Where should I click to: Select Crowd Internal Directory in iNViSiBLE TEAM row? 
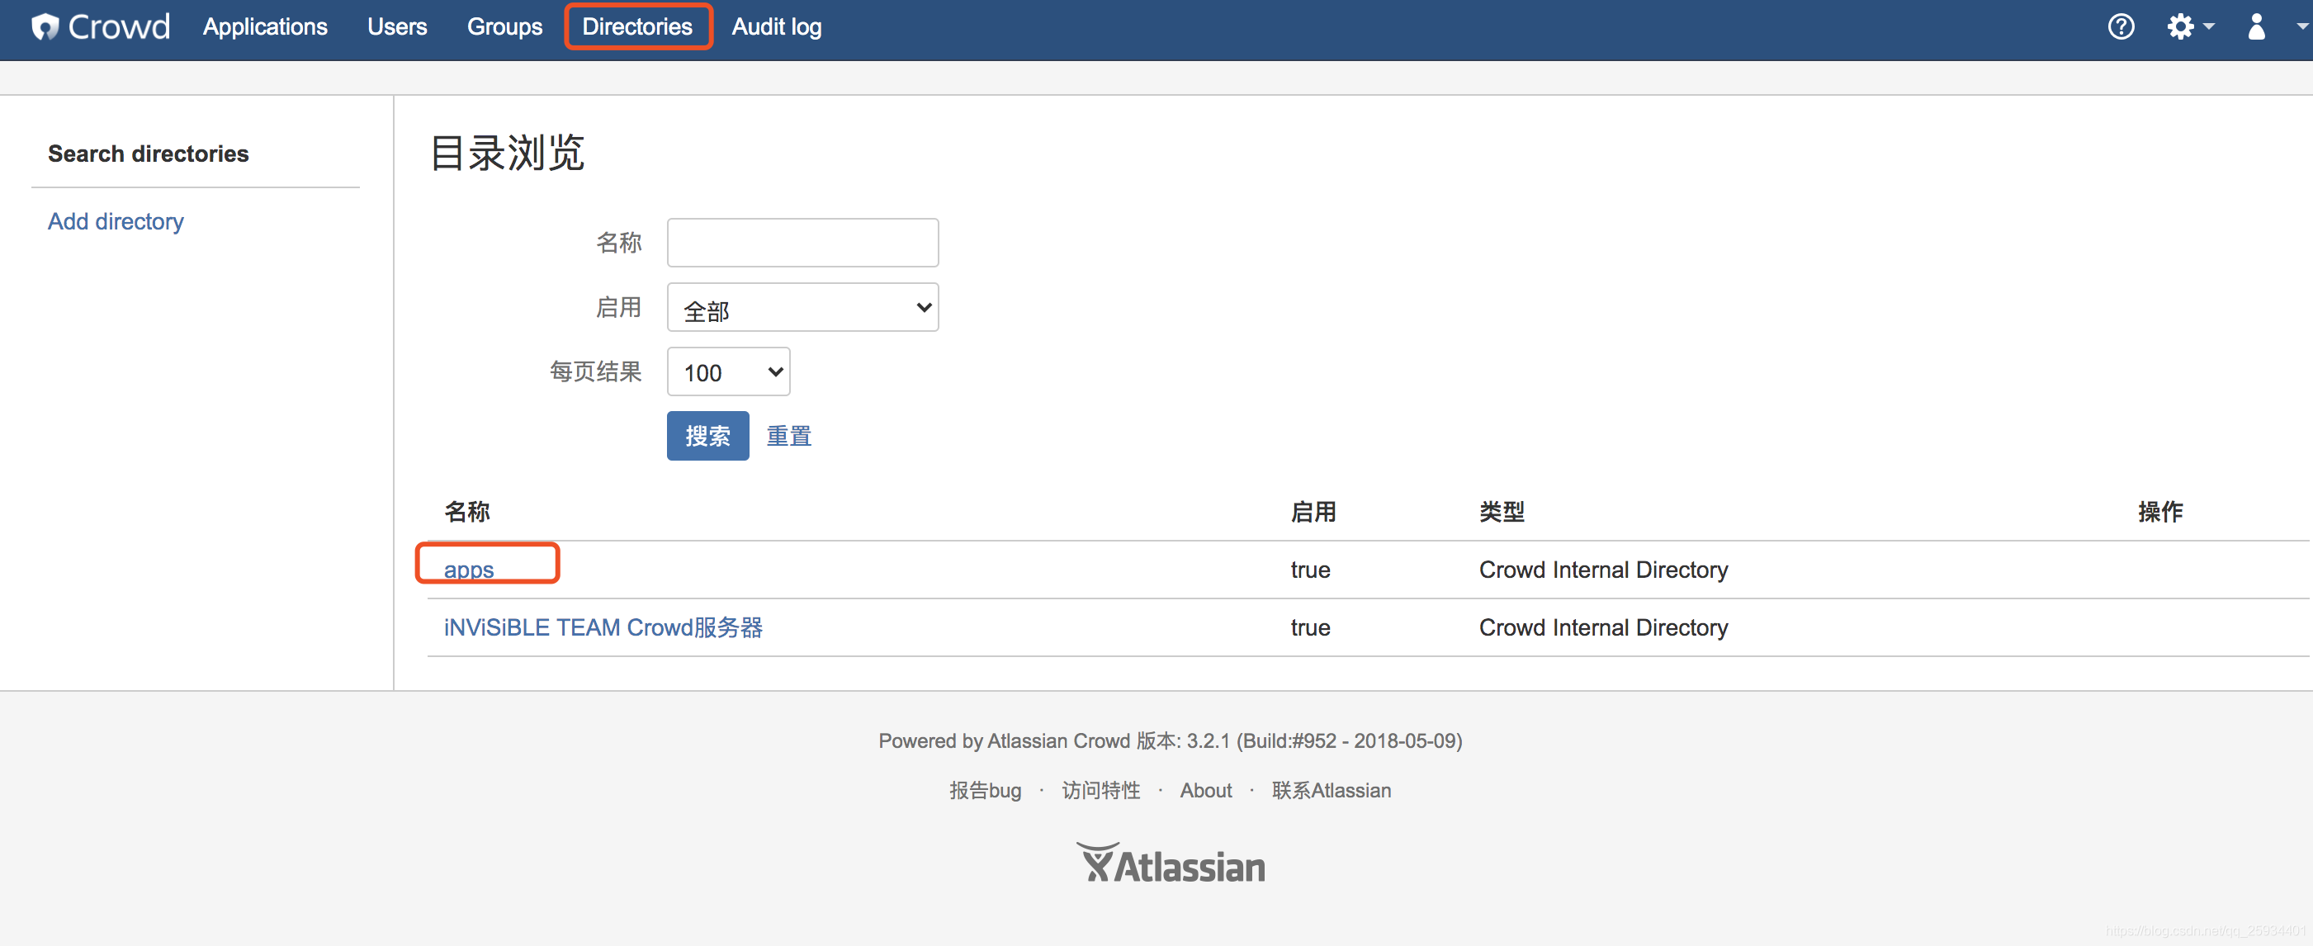1604,627
